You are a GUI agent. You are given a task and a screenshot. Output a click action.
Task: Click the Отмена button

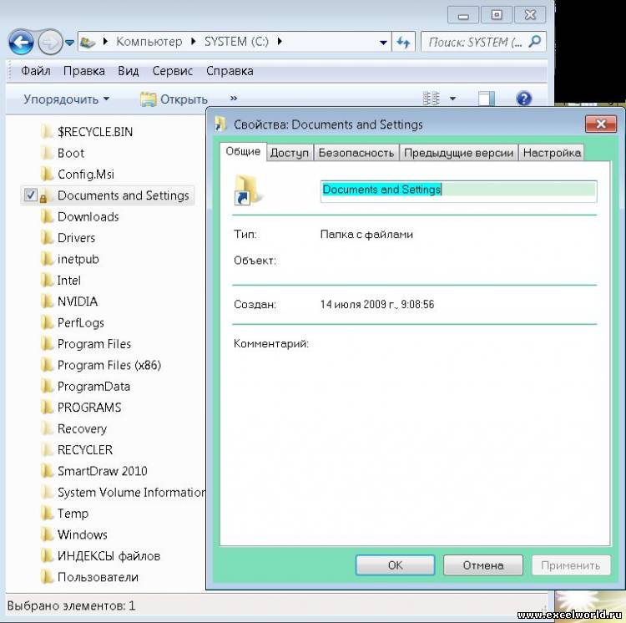coord(482,565)
